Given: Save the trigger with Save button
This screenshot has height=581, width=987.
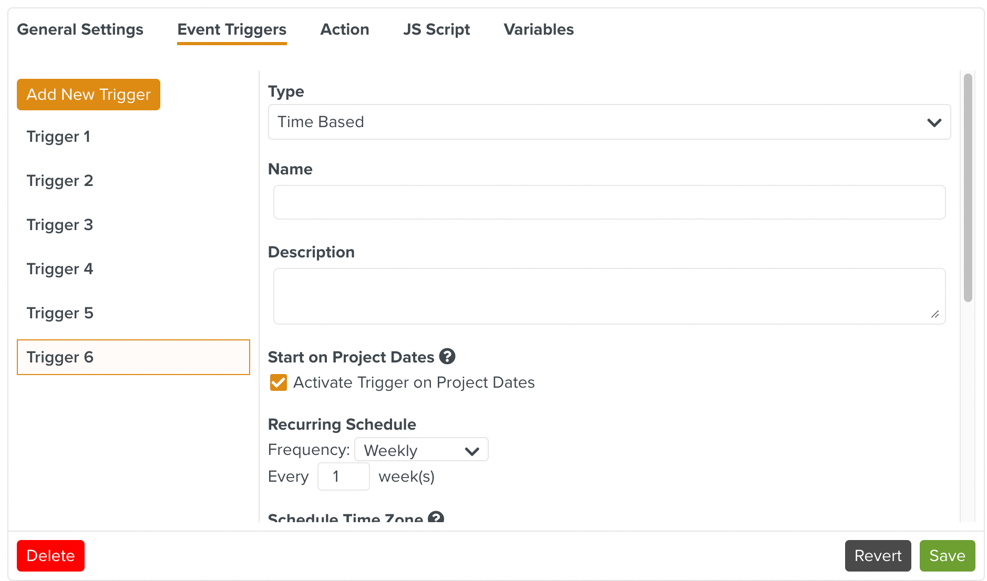Looking at the screenshot, I should pos(947,556).
